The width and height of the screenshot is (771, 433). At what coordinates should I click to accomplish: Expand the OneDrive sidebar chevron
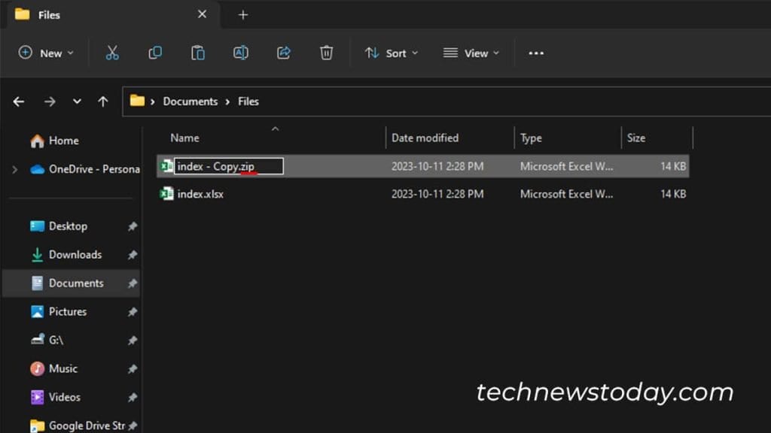14,169
